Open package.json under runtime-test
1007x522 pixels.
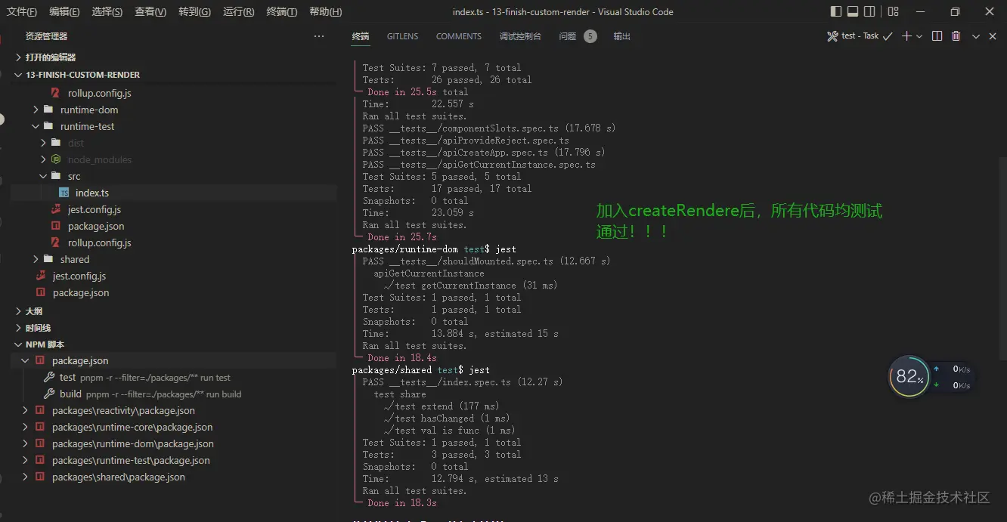(174, 226)
